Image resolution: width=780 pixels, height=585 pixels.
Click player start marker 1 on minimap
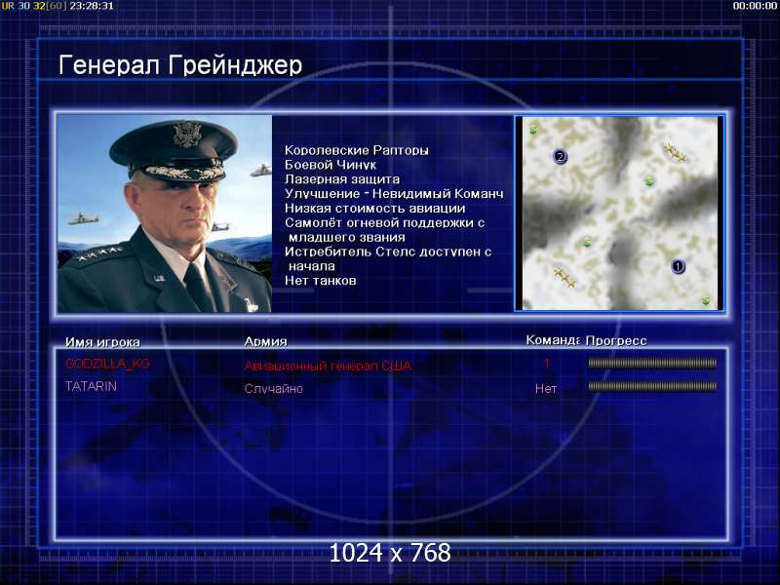(678, 266)
